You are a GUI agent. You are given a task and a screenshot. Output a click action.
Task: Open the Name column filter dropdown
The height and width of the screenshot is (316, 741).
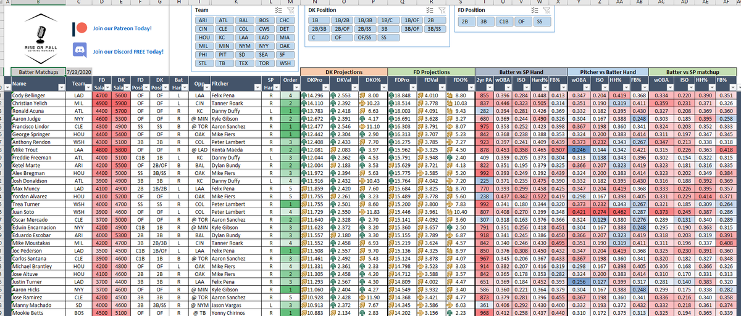point(63,87)
